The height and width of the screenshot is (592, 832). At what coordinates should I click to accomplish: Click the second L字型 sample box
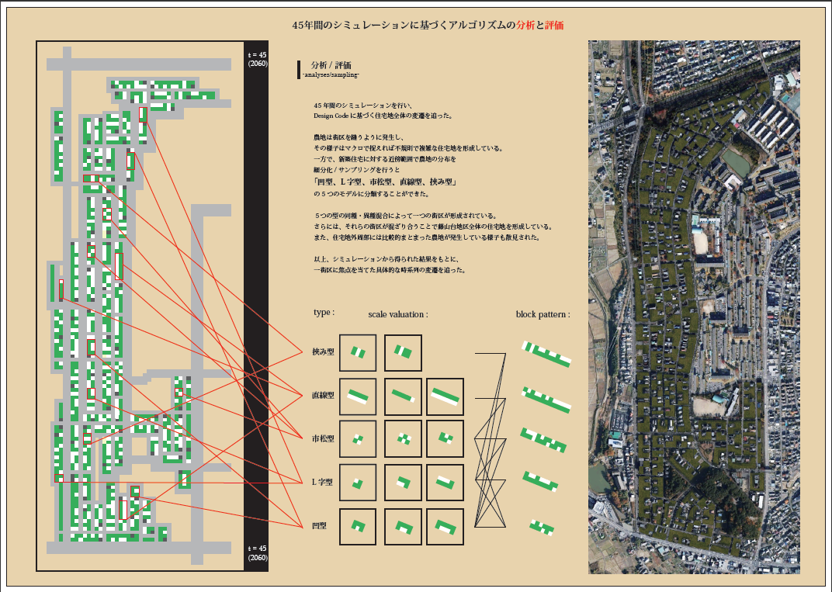(x=403, y=483)
